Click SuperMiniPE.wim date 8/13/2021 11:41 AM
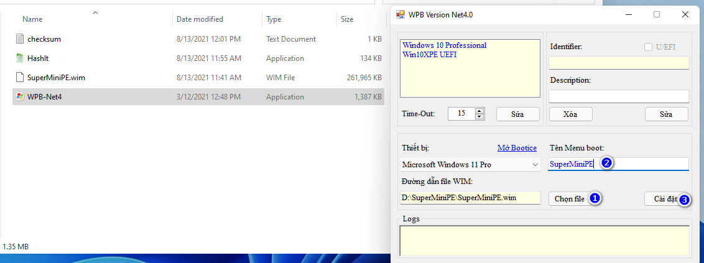Screen dimensions: 704x263 click(x=209, y=78)
